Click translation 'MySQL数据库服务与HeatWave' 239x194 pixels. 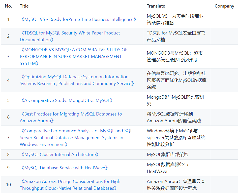click(167, 168)
